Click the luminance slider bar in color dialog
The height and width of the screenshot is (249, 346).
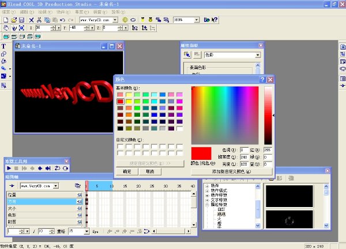268,115
